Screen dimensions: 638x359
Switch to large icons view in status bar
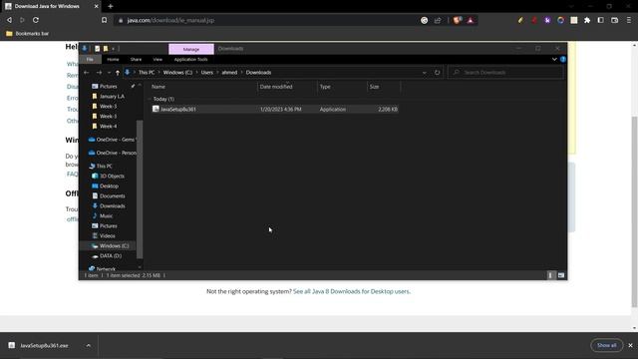(561, 275)
